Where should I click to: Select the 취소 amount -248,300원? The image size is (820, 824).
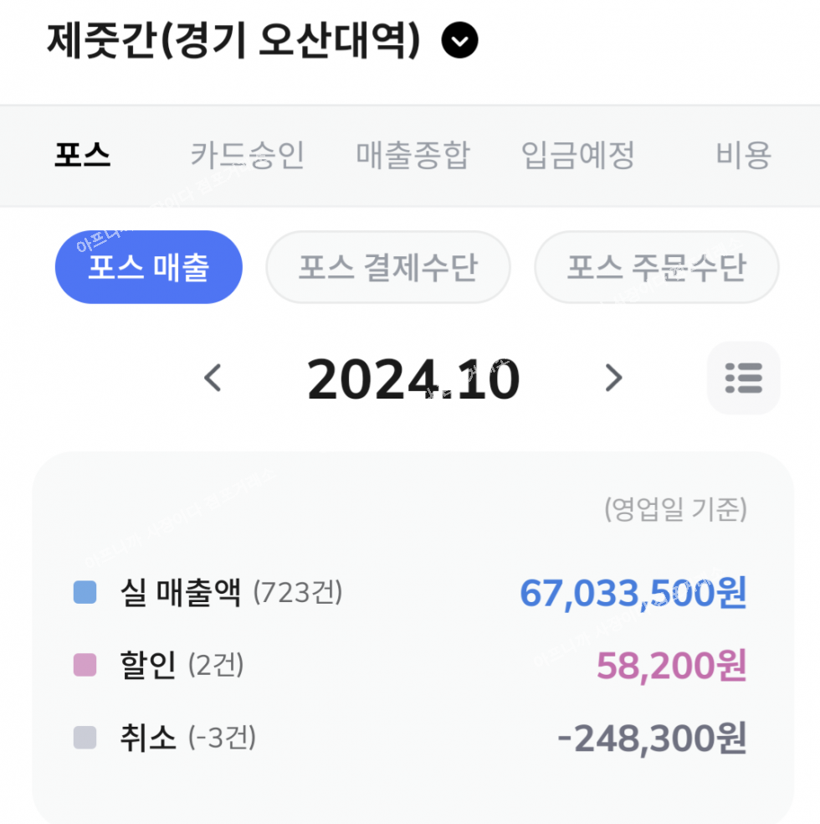point(651,739)
